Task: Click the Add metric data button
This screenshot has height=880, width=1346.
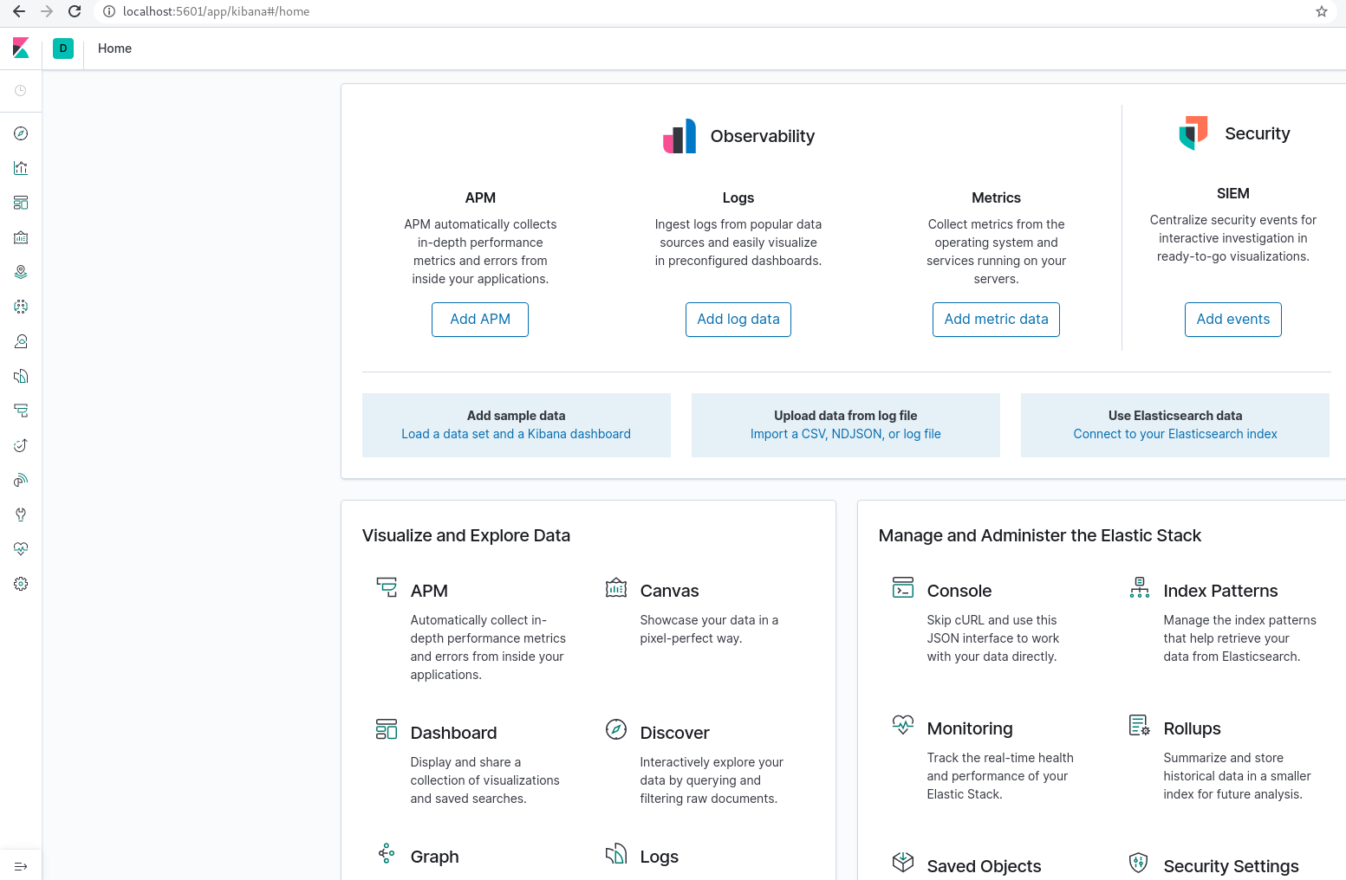Action: [996, 320]
